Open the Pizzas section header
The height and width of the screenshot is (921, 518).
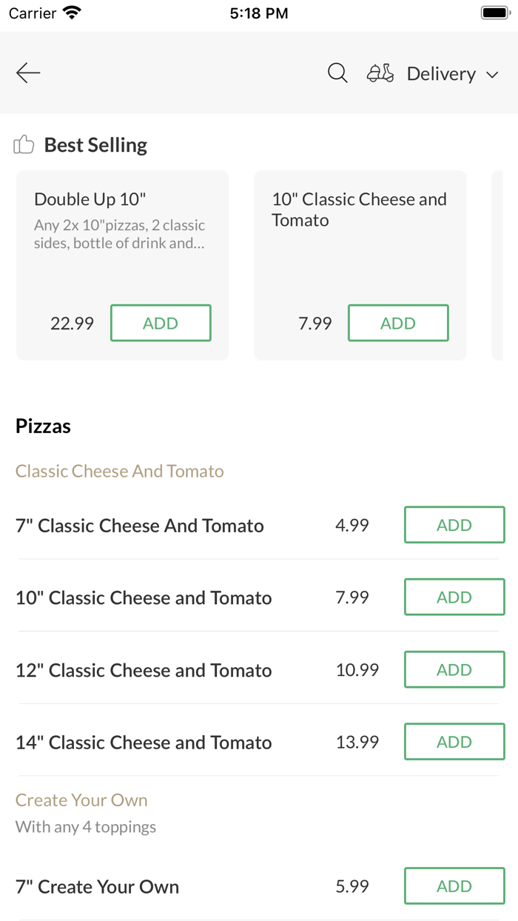click(x=42, y=426)
